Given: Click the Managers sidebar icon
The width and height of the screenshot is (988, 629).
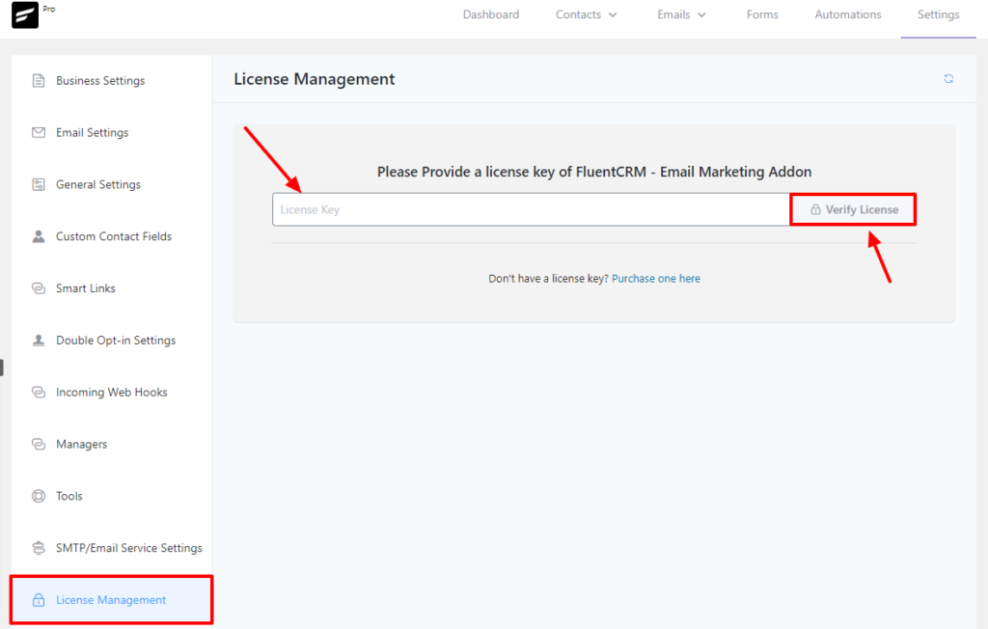Looking at the screenshot, I should [39, 444].
